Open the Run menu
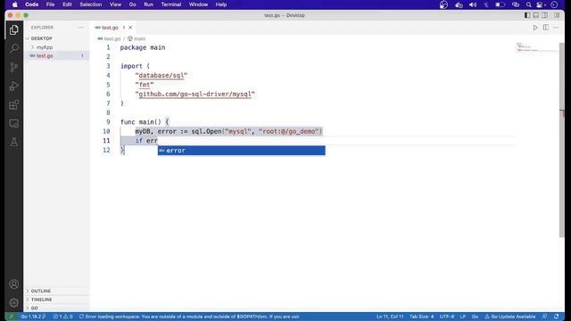The height and width of the screenshot is (321, 571). [149, 4]
